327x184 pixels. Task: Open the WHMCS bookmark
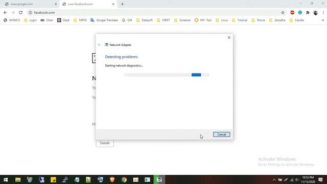tap(12, 20)
